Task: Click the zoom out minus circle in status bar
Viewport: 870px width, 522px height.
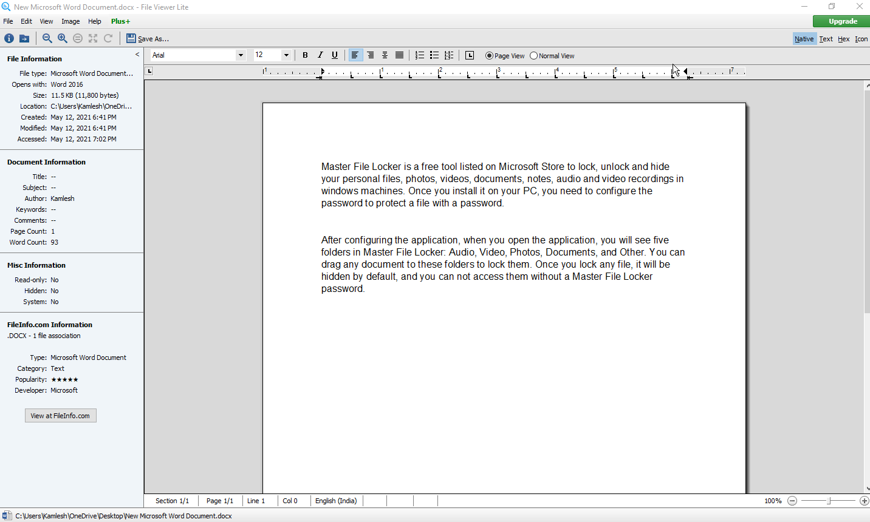Action: click(x=792, y=501)
